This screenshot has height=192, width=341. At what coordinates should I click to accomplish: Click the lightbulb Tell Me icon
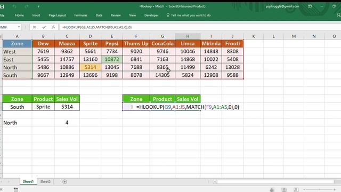[x=168, y=15]
